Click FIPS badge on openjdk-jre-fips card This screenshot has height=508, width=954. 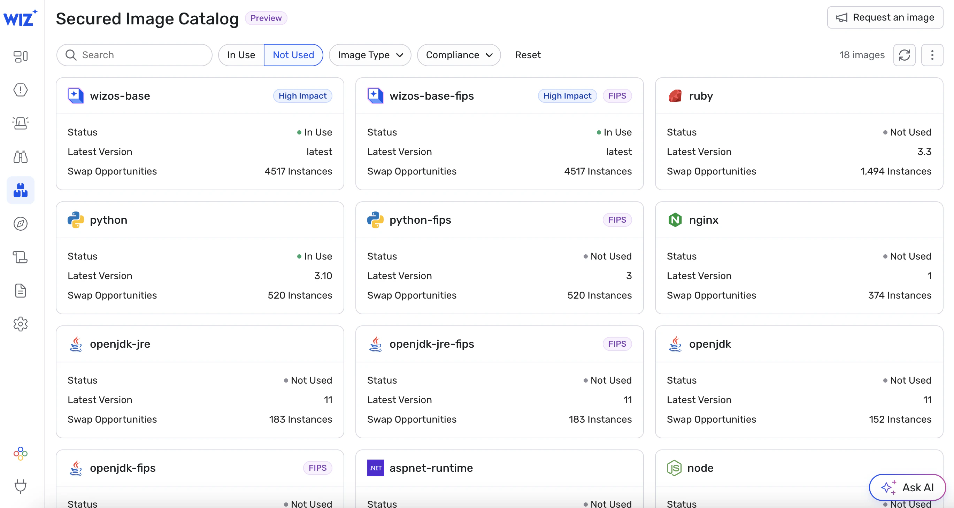[617, 344]
